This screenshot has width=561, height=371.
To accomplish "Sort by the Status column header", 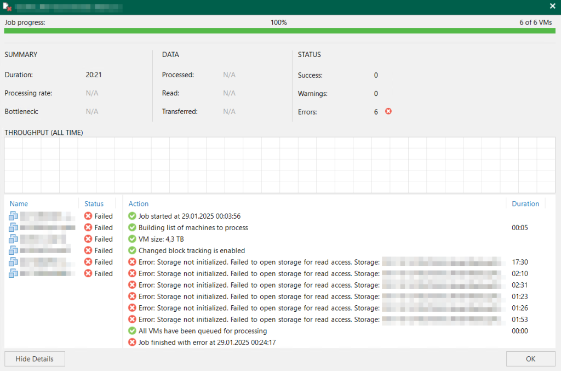I will click(x=94, y=204).
